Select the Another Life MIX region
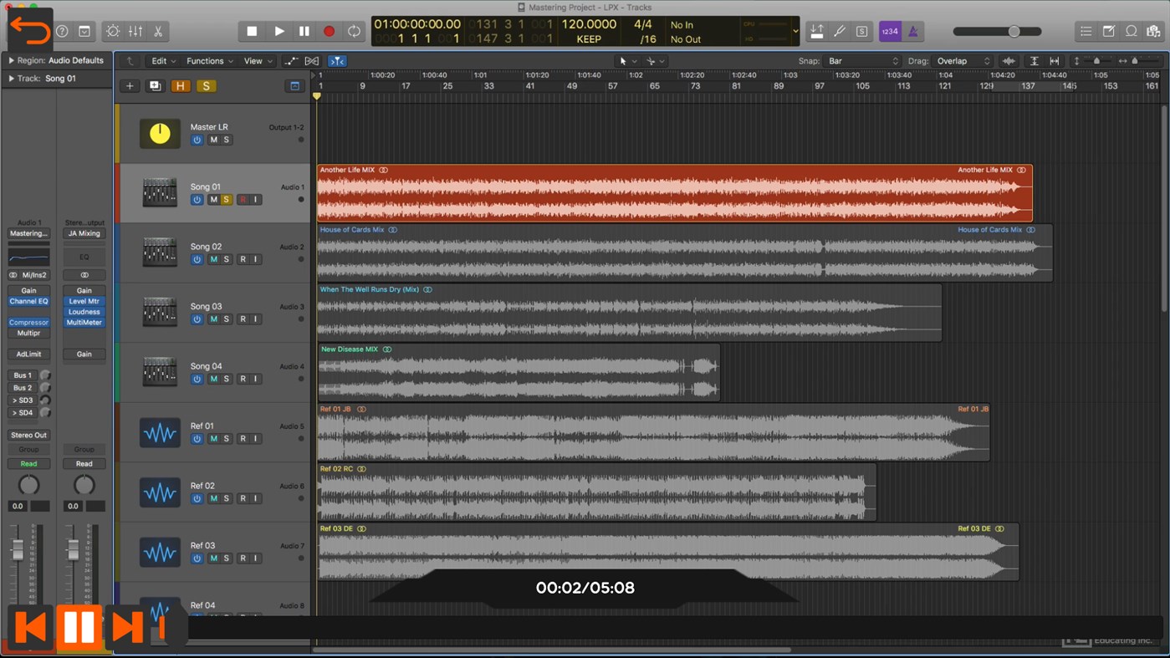This screenshot has width=1170, height=658. tap(674, 193)
